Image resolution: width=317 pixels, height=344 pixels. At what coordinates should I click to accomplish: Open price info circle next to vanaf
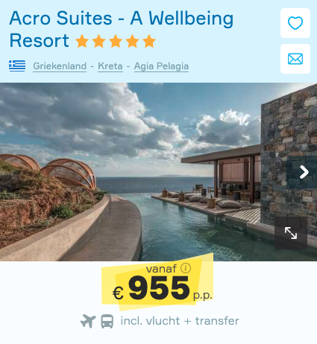[x=186, y=268]
